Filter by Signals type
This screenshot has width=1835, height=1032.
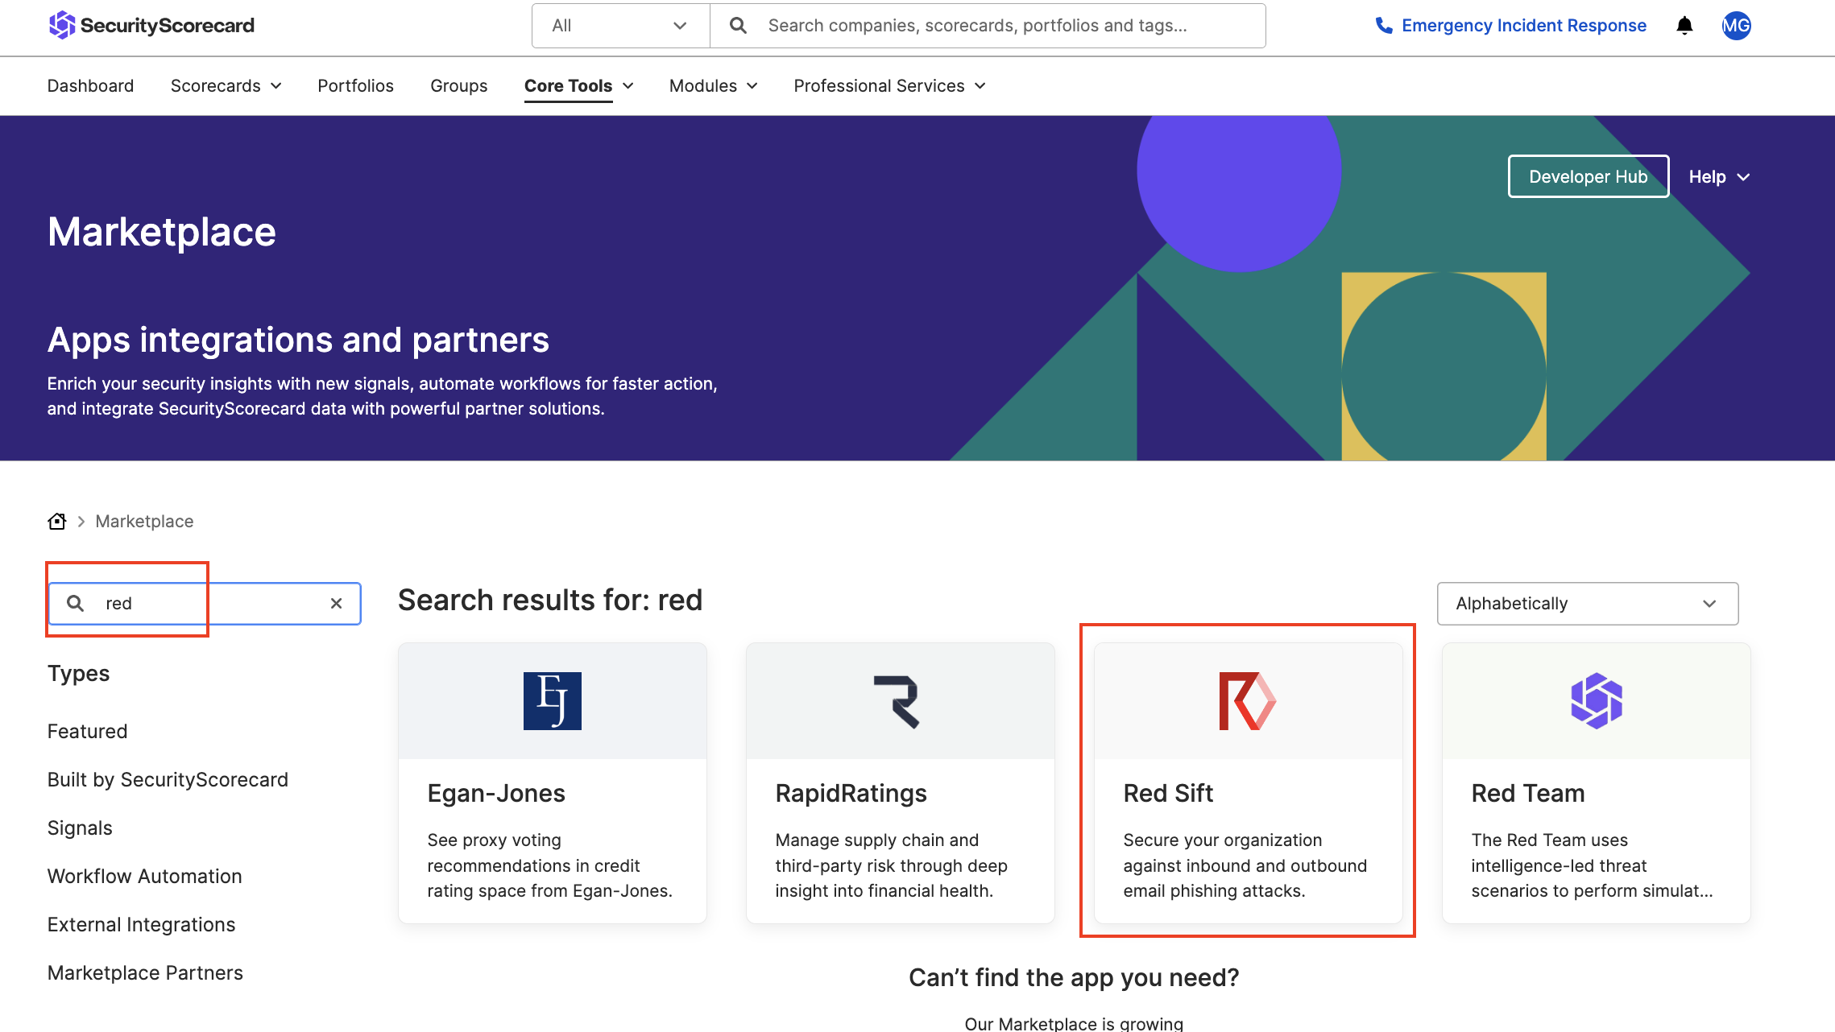pos(80,828)
